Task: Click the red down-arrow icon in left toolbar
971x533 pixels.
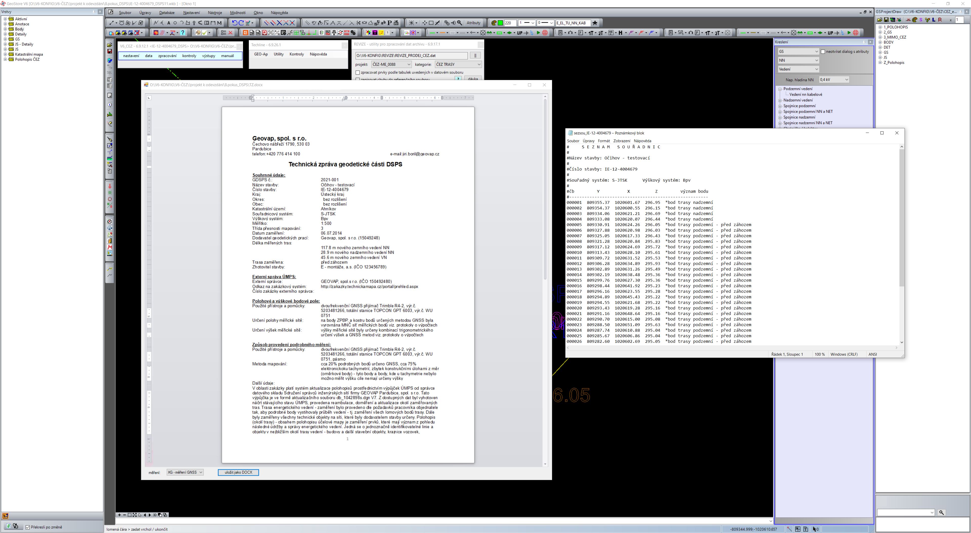Action: pos(110,186)
